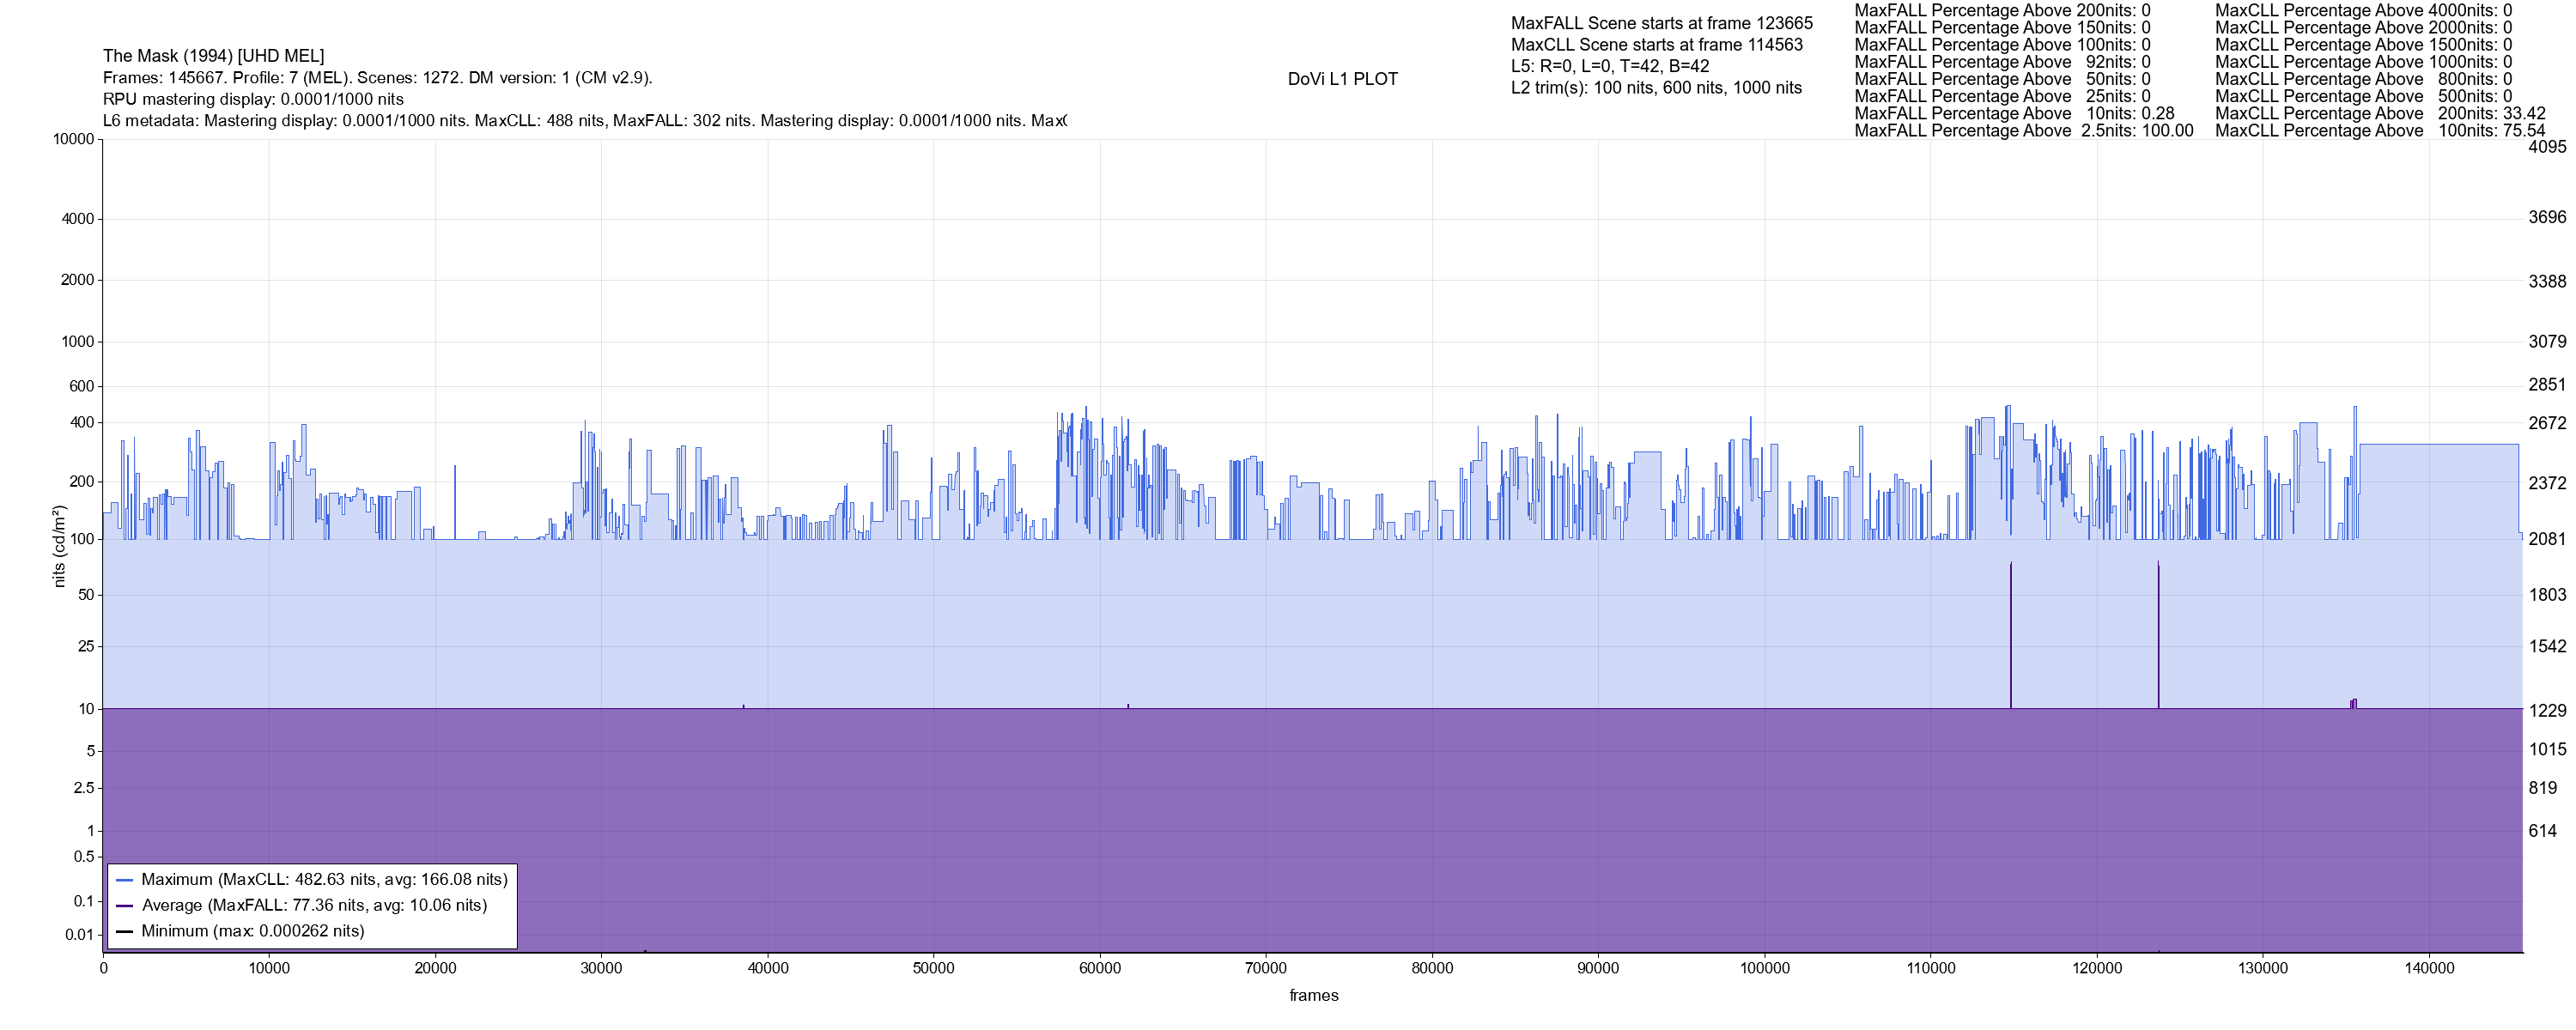Select the Maximum MaxCLL legend entry text

pyautogui.click(x=324, y=880)
